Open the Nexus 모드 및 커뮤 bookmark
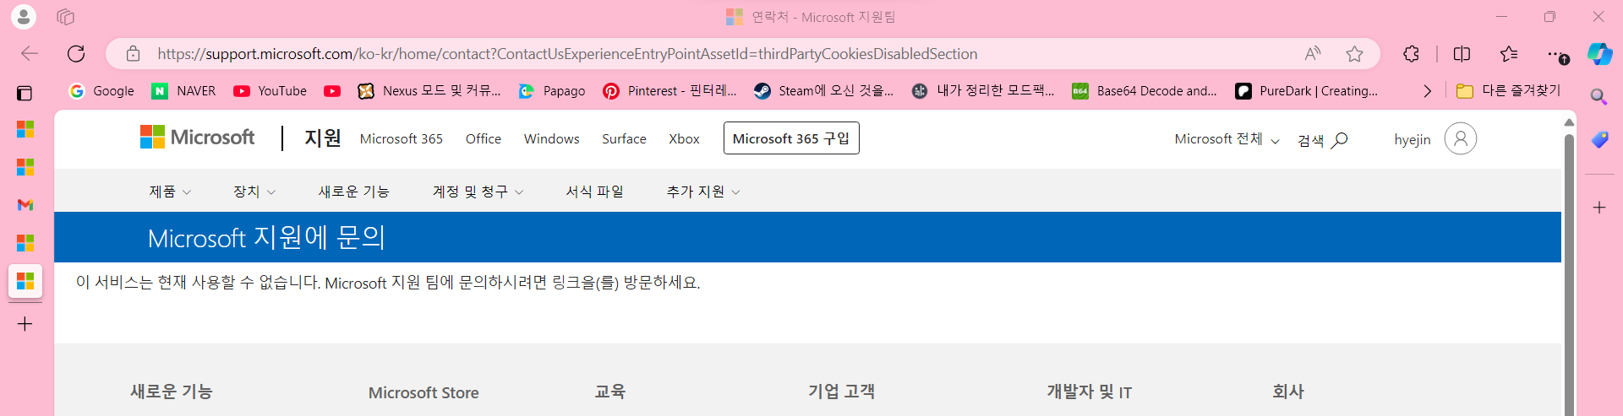1623x416 pixels. (x=429, y=91)
